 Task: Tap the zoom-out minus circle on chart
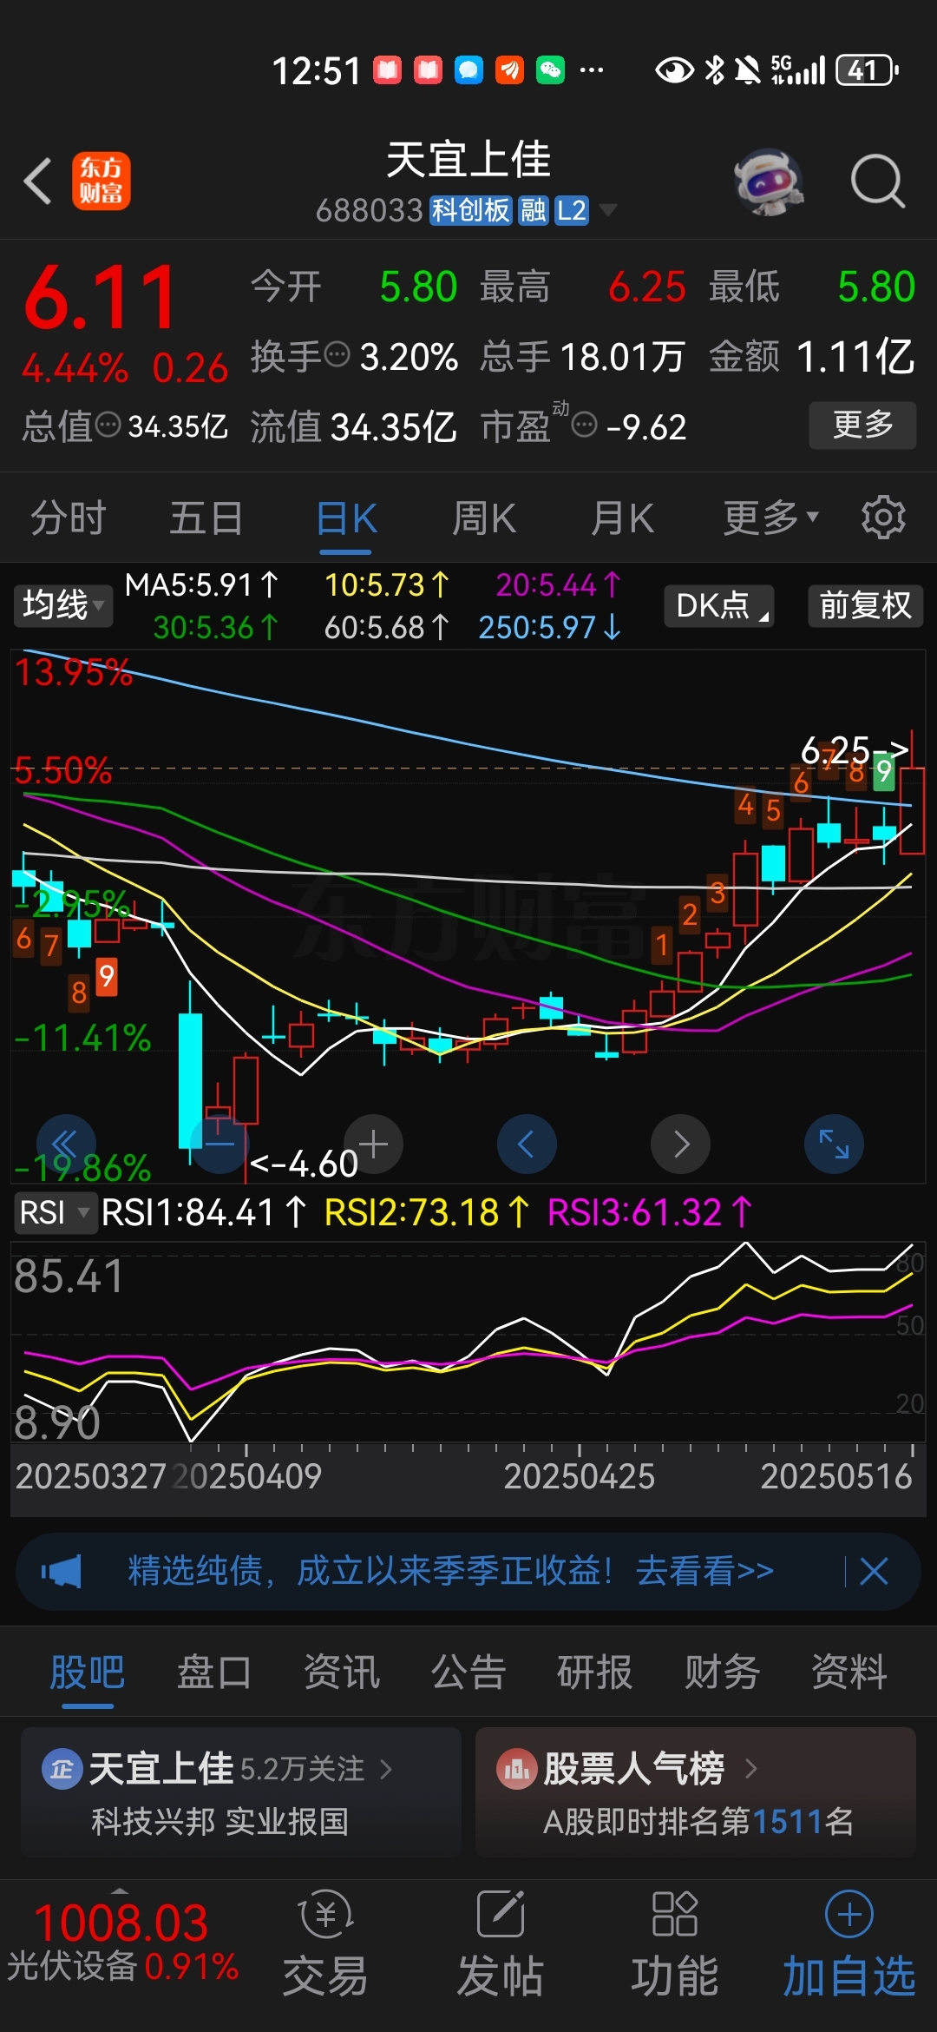click(220, 1144)
